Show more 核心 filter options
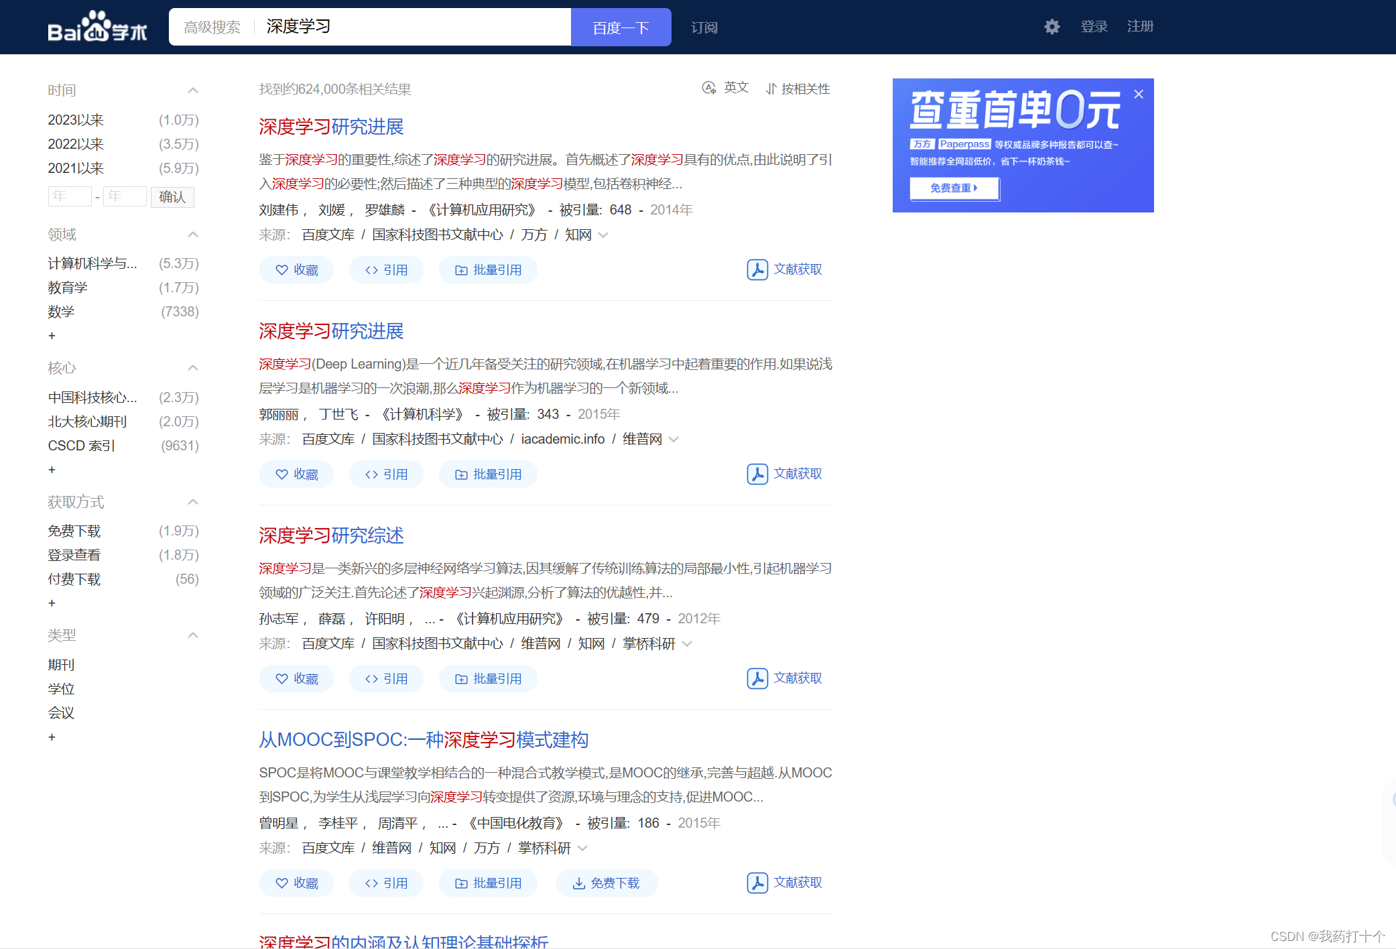The width and height of the screenshot is (1396, 949). coord(52,470)
